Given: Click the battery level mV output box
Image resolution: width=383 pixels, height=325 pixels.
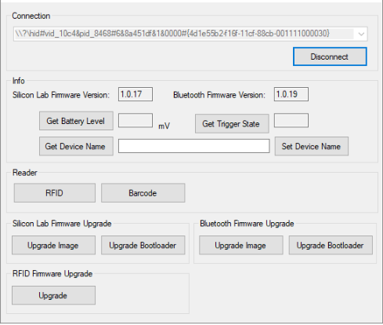Looking at the screenshot, I should pyautogui.click(x=135, y=120).
